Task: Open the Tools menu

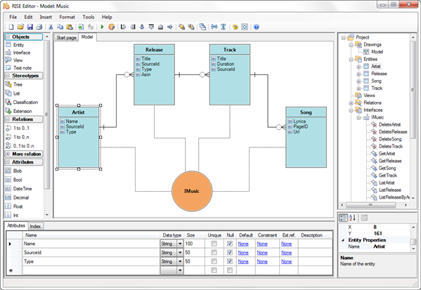Action: point(89,17)
